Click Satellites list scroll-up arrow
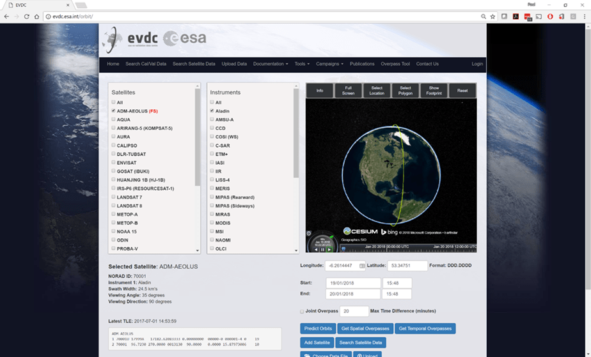The height and width of the screenshot is (357, 591). click(197, 86)
